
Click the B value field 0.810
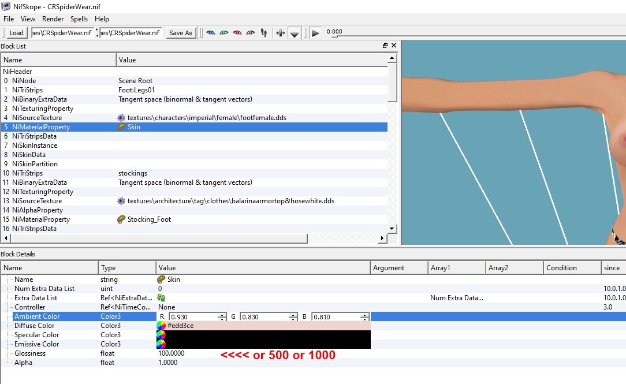[336, 317]
